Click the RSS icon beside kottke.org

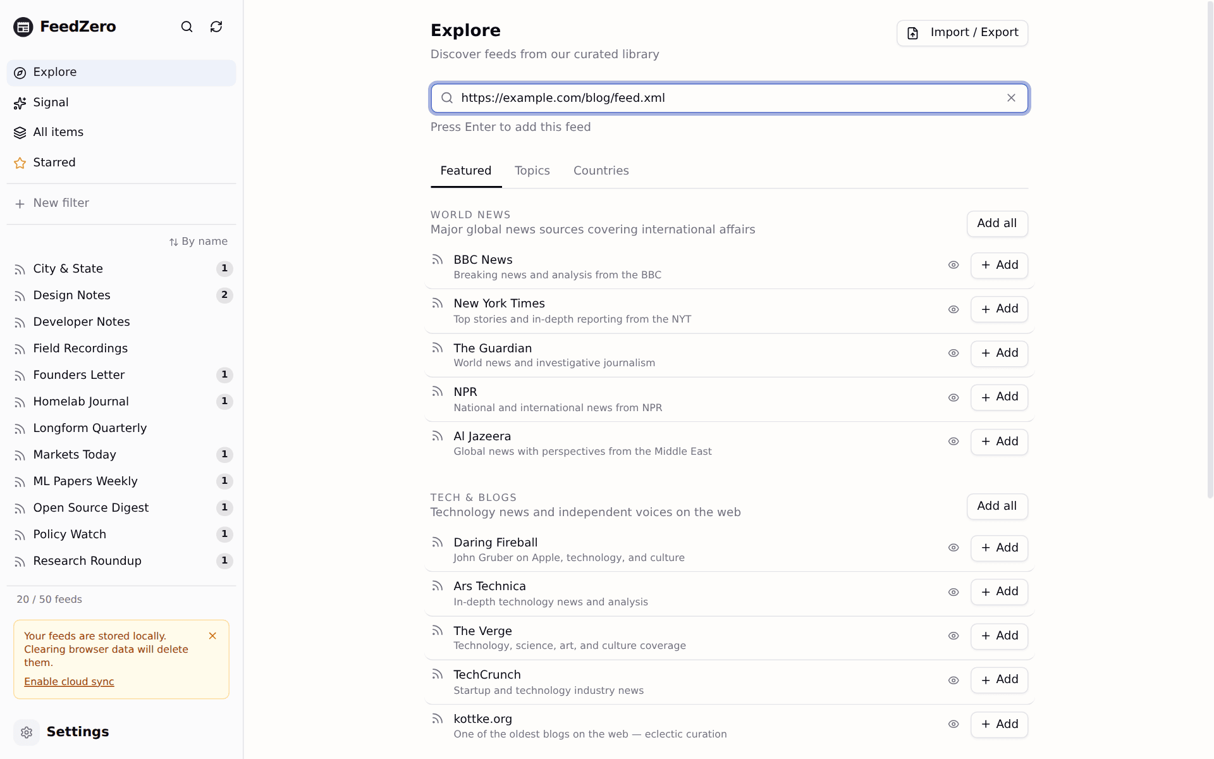point(438,719)
